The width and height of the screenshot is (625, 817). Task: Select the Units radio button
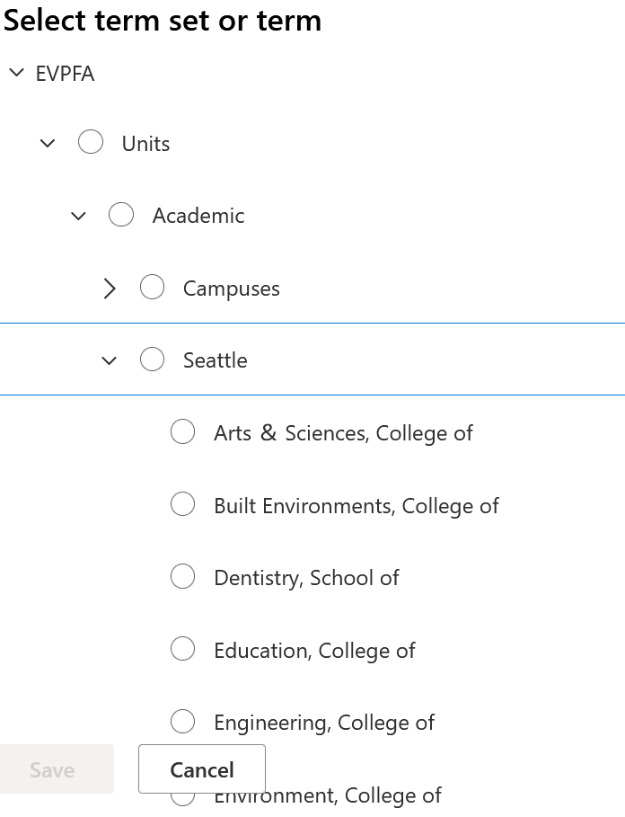91,141
